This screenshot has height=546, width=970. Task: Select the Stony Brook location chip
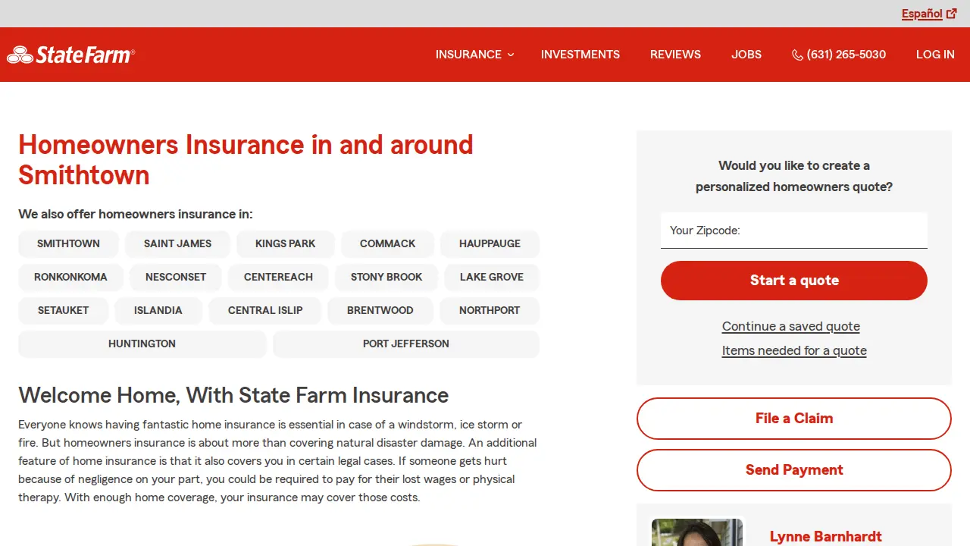[x=386, y=277]
